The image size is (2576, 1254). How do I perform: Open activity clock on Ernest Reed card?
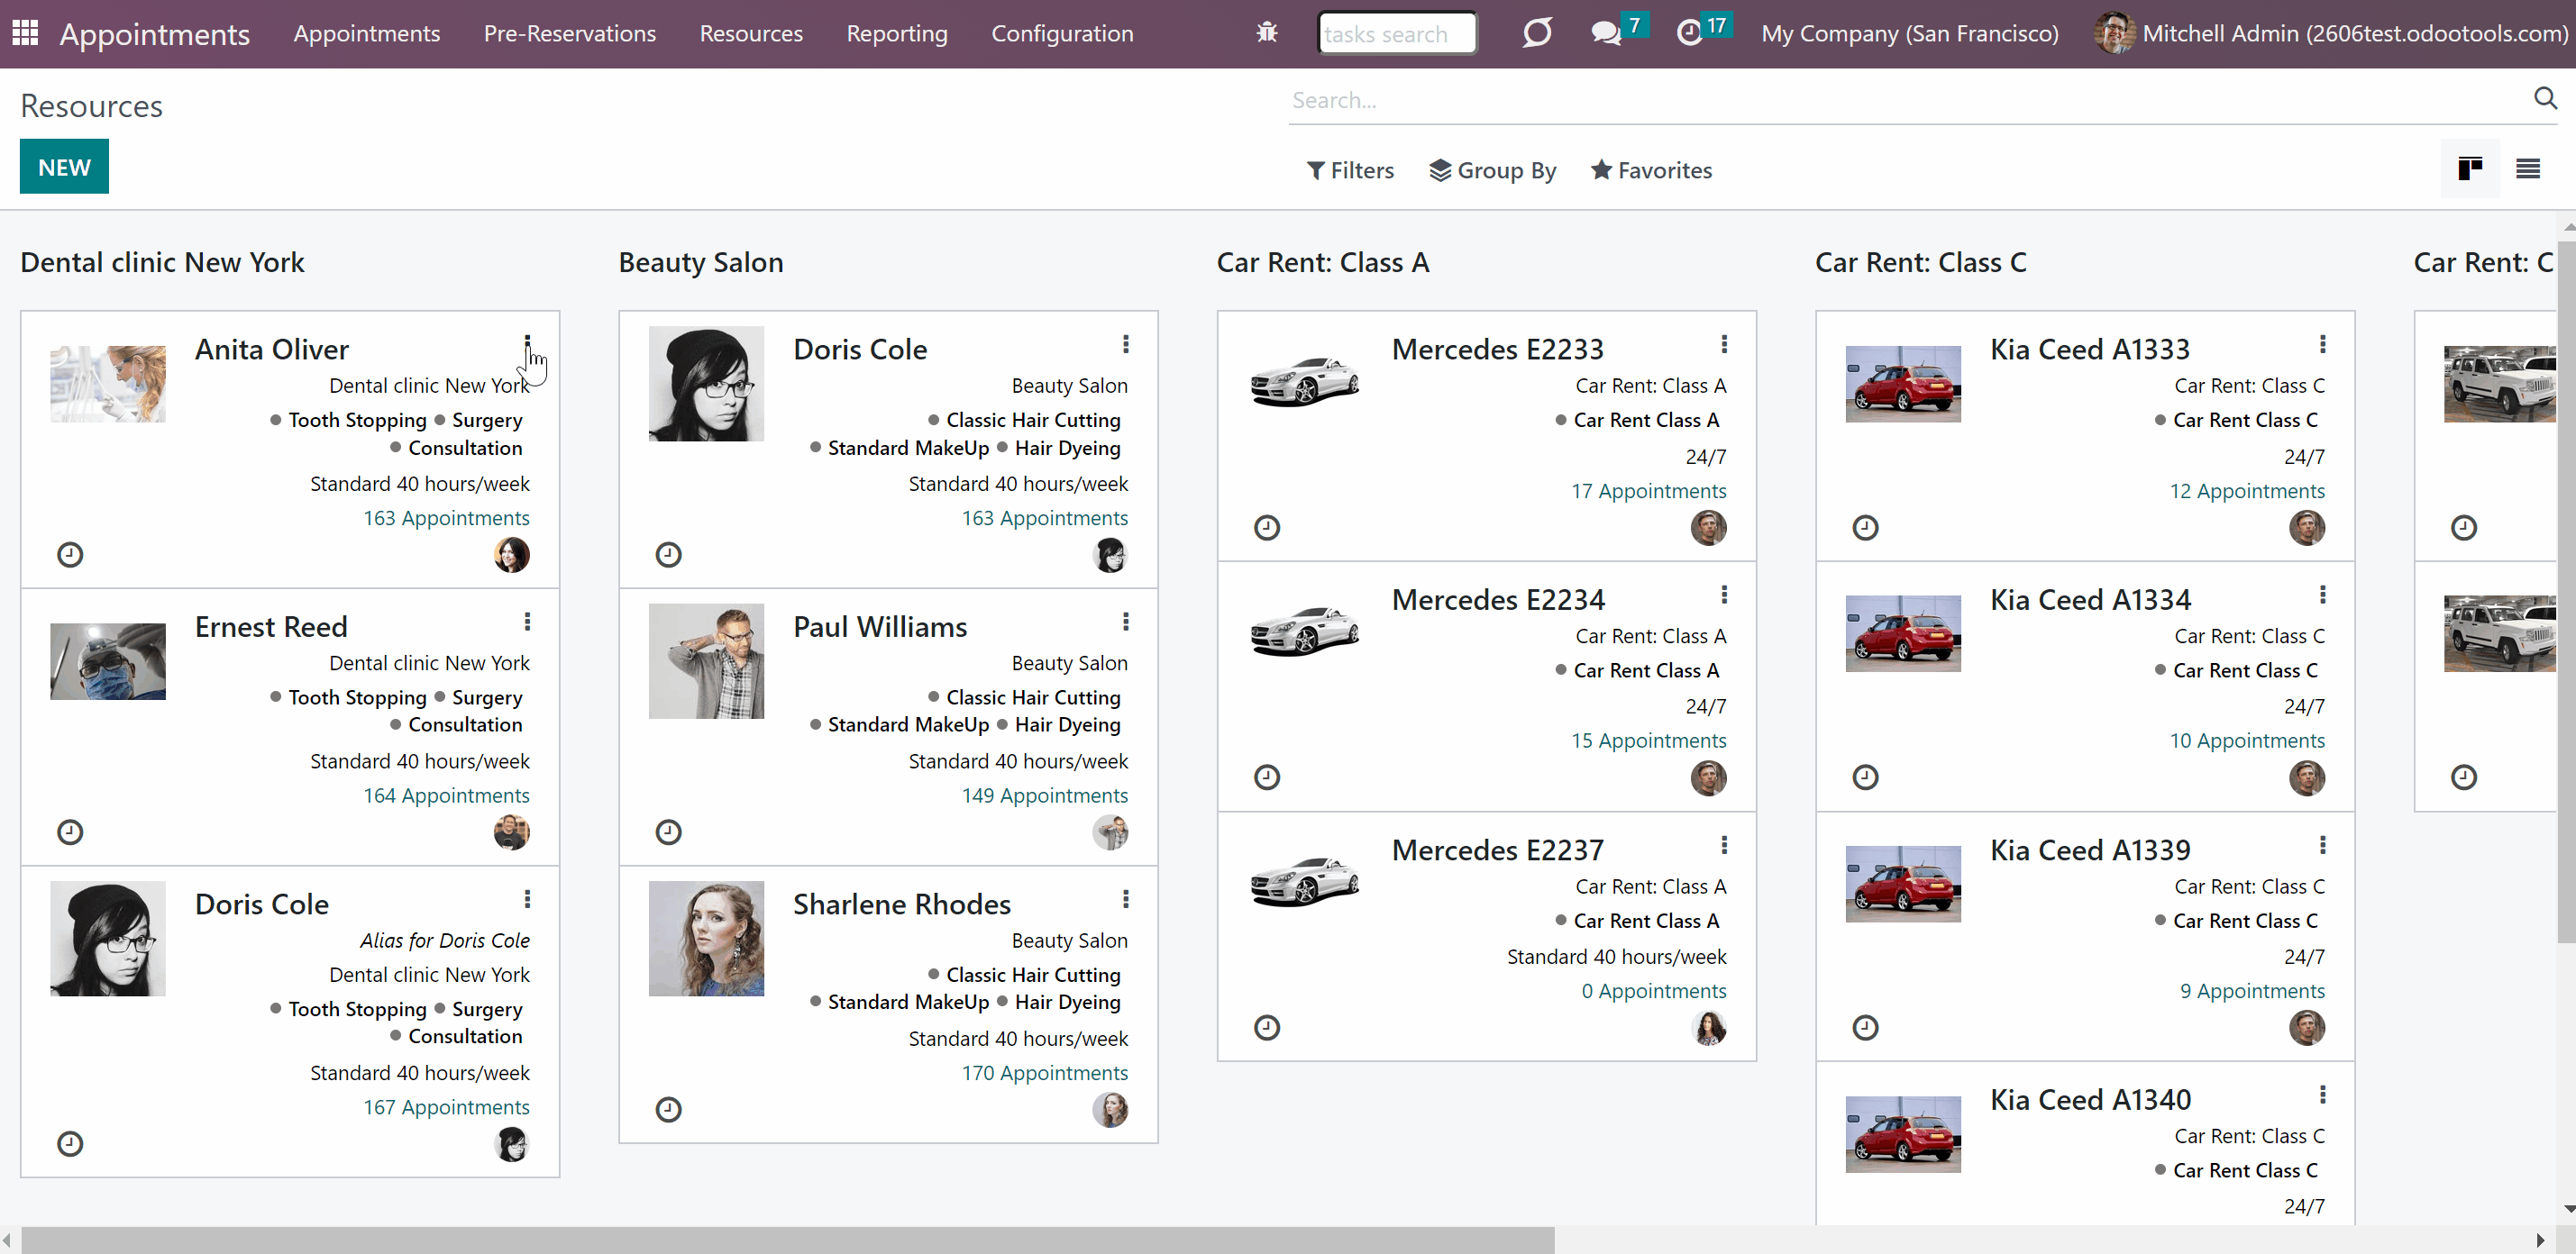coord(70,831)
